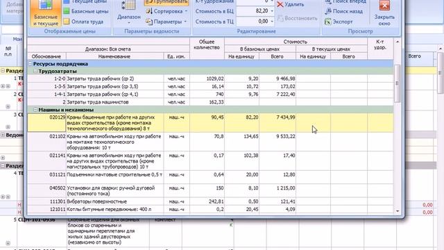
Task: Select row 020129 'Краны башенные'
Action: (210, 123)
